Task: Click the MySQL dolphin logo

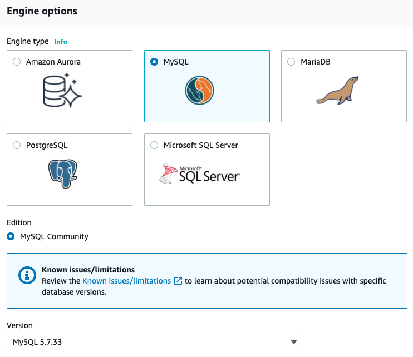Action: click(199, 90)
